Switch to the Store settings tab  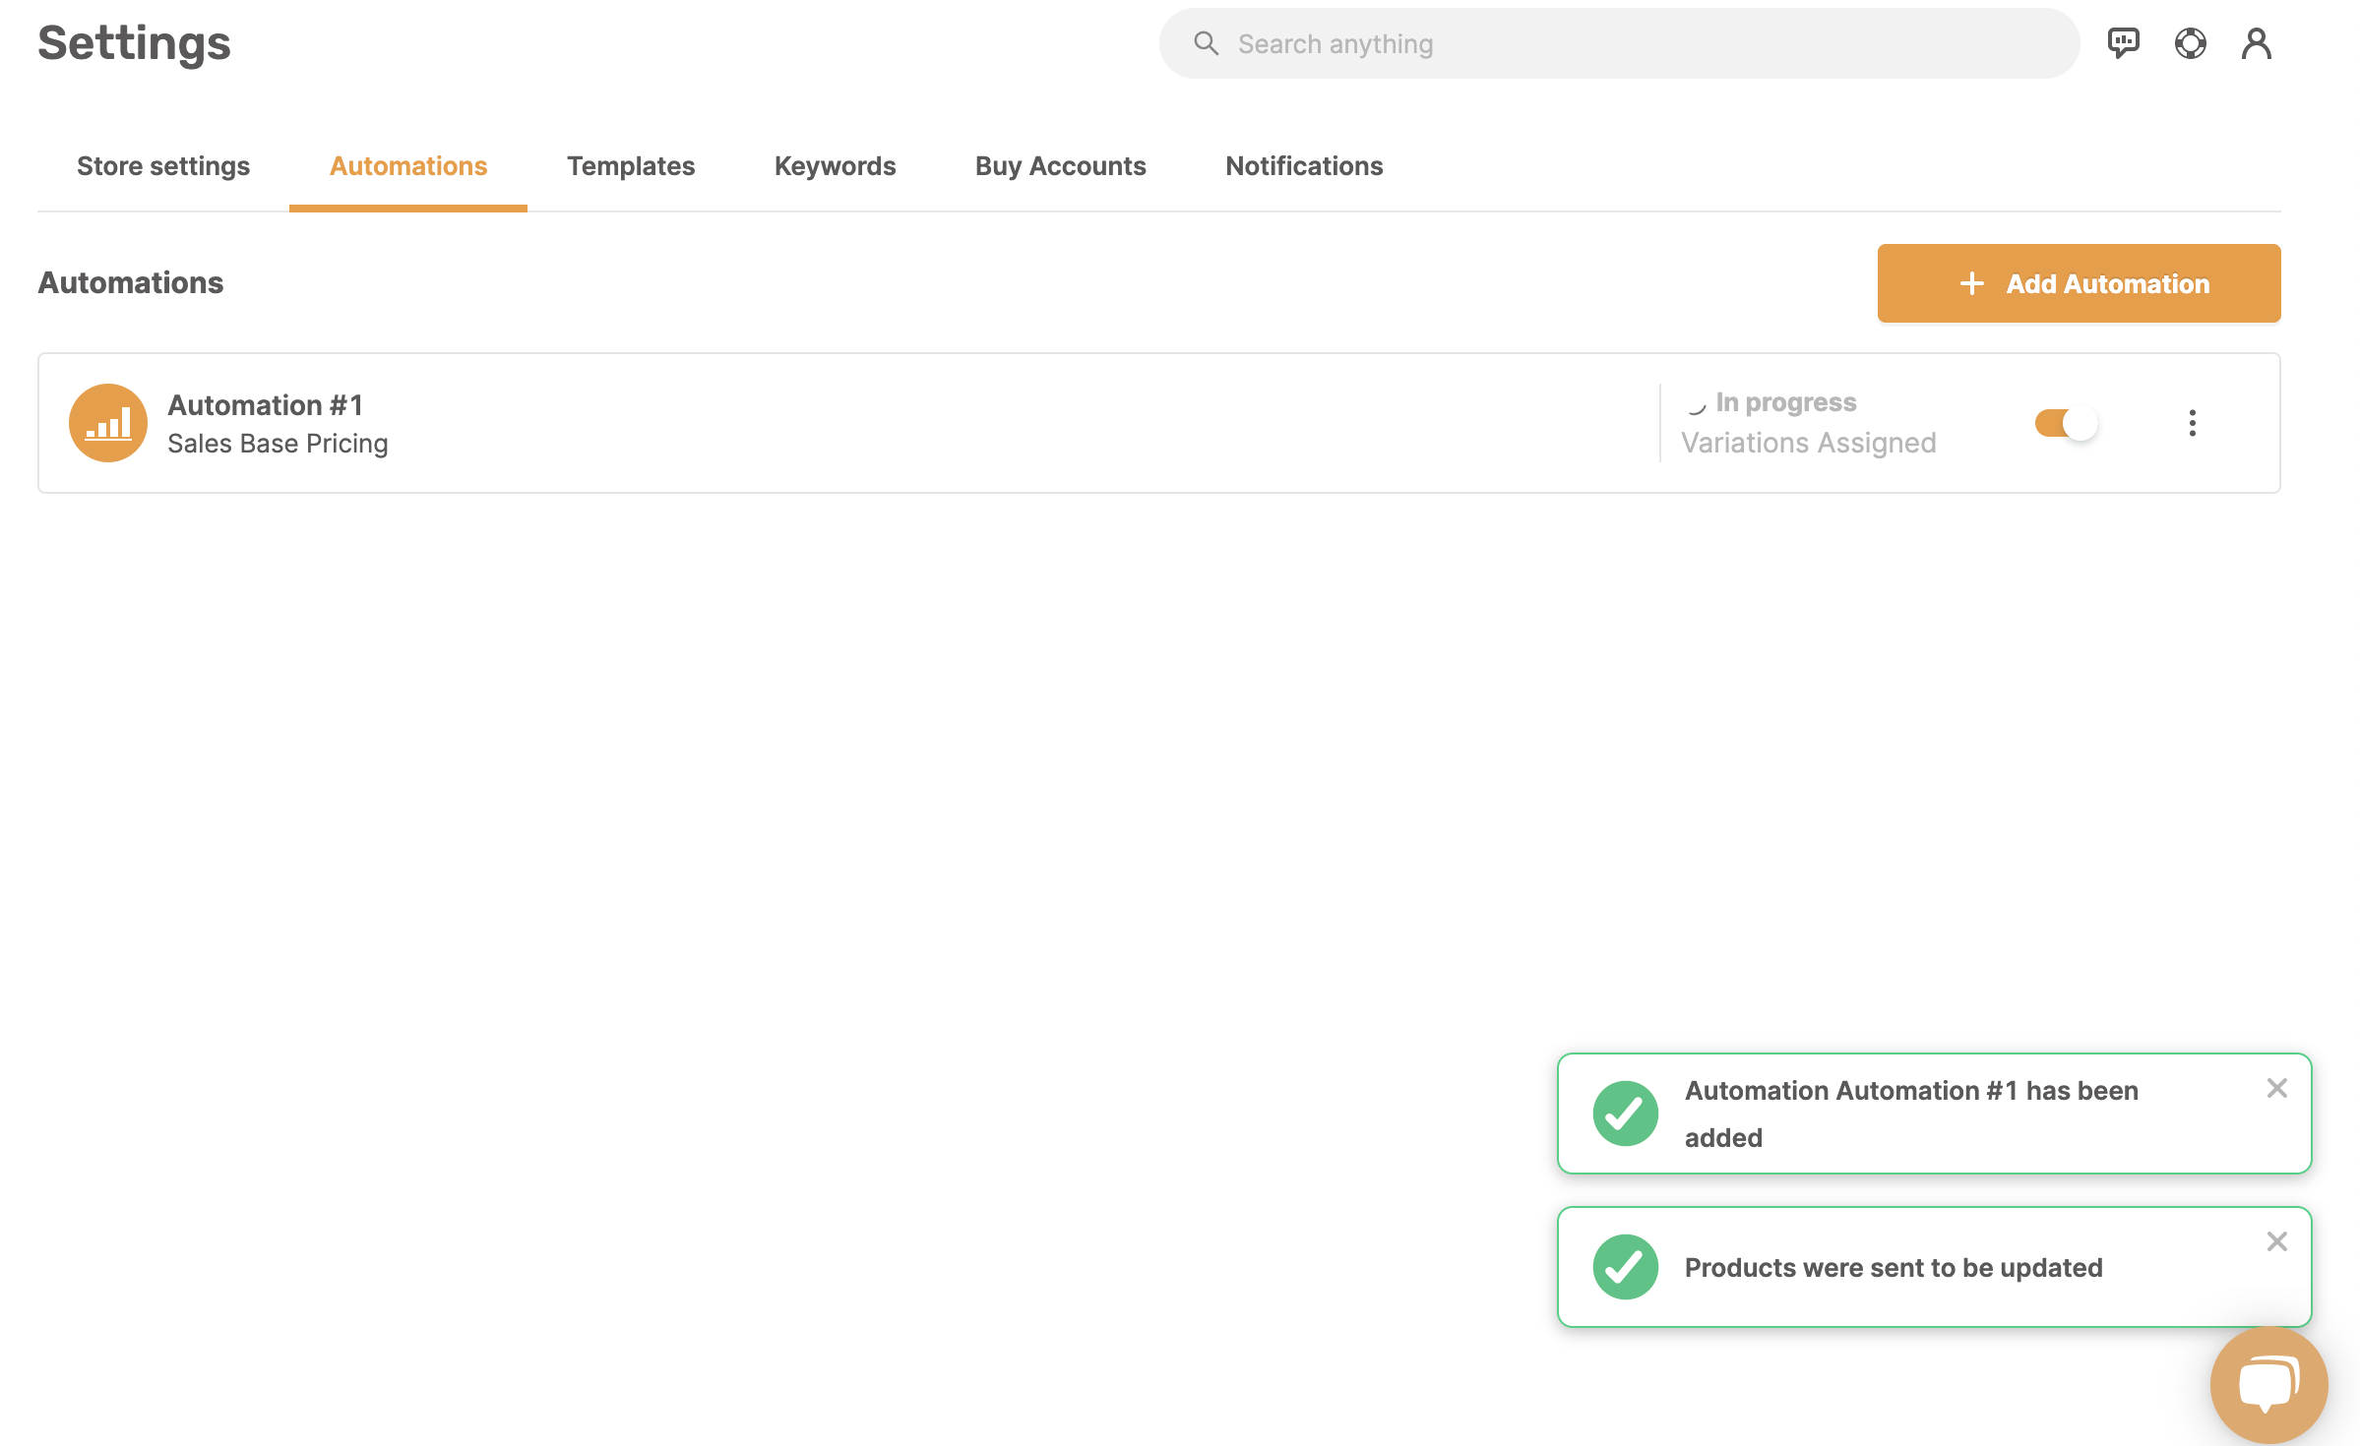[163, 165]
